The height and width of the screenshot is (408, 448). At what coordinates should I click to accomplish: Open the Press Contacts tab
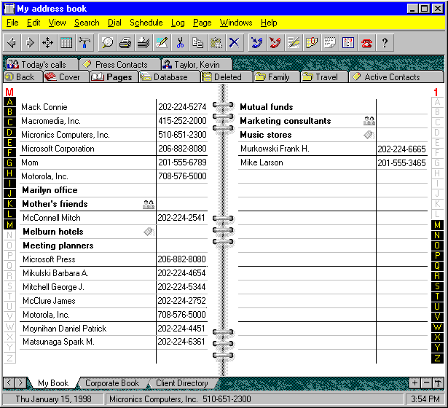click(119, 65)
